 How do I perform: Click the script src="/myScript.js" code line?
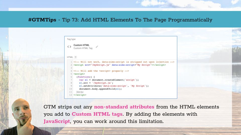tap(119, 65)
